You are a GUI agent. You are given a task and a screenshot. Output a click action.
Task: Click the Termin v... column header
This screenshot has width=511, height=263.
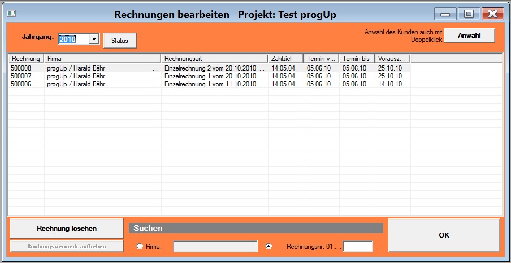point(321,59)
